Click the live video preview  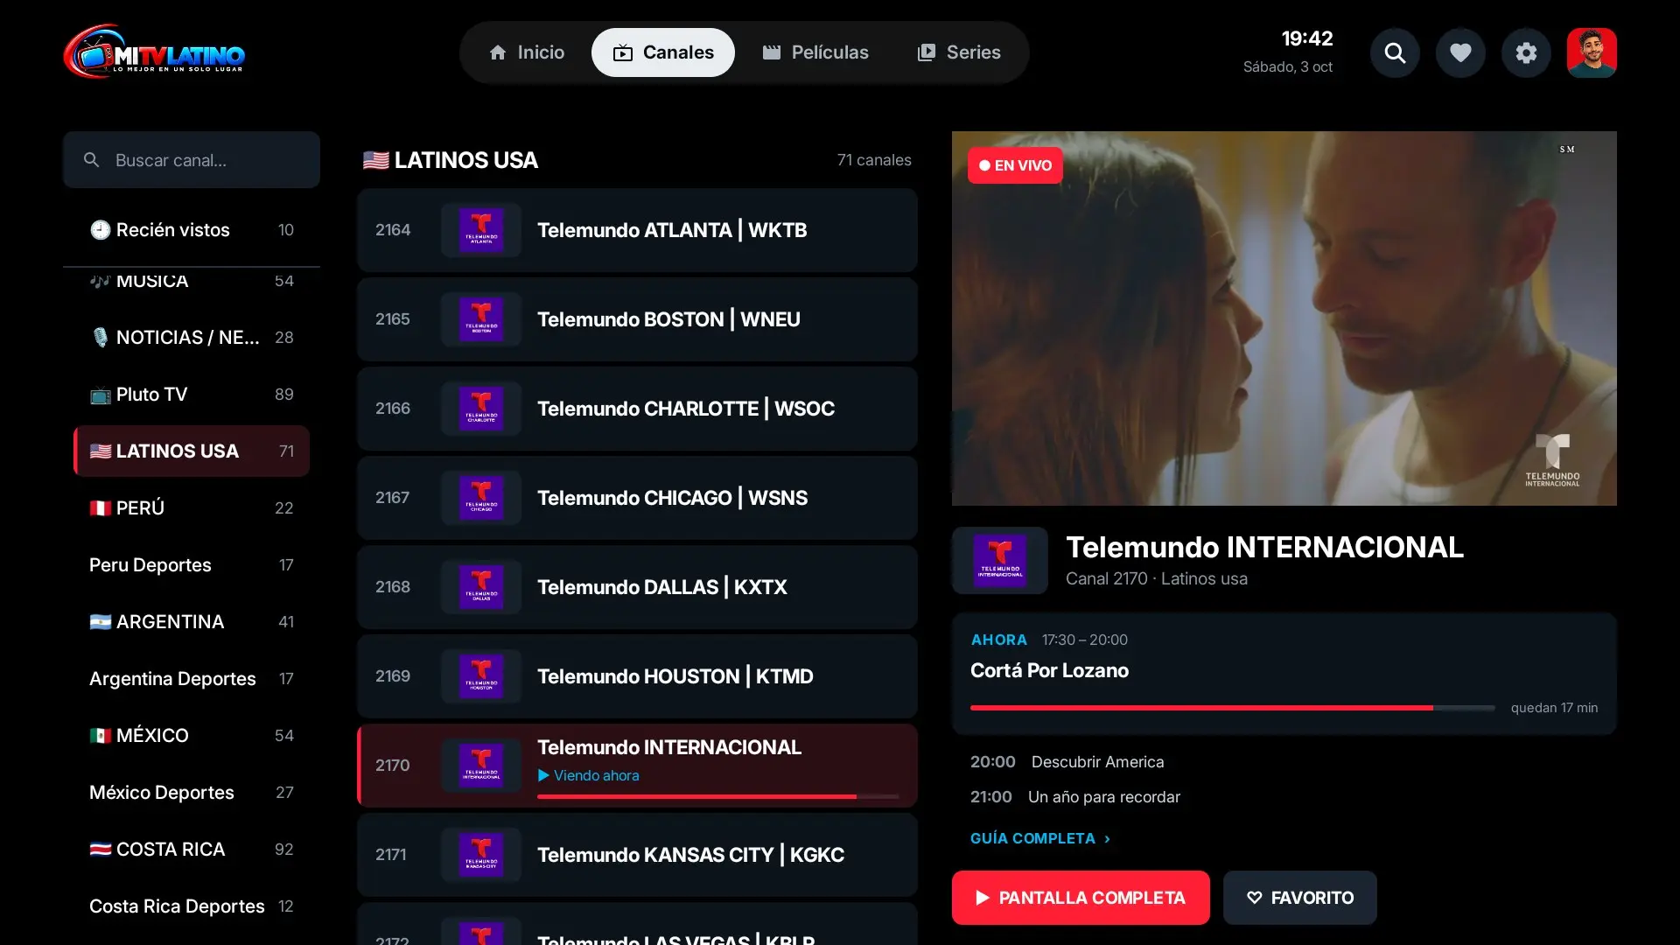tap(1284, 318)
